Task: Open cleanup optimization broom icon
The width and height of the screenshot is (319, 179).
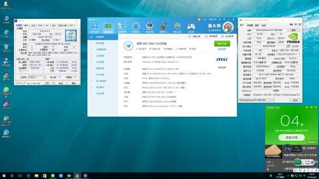Action: 163,27
